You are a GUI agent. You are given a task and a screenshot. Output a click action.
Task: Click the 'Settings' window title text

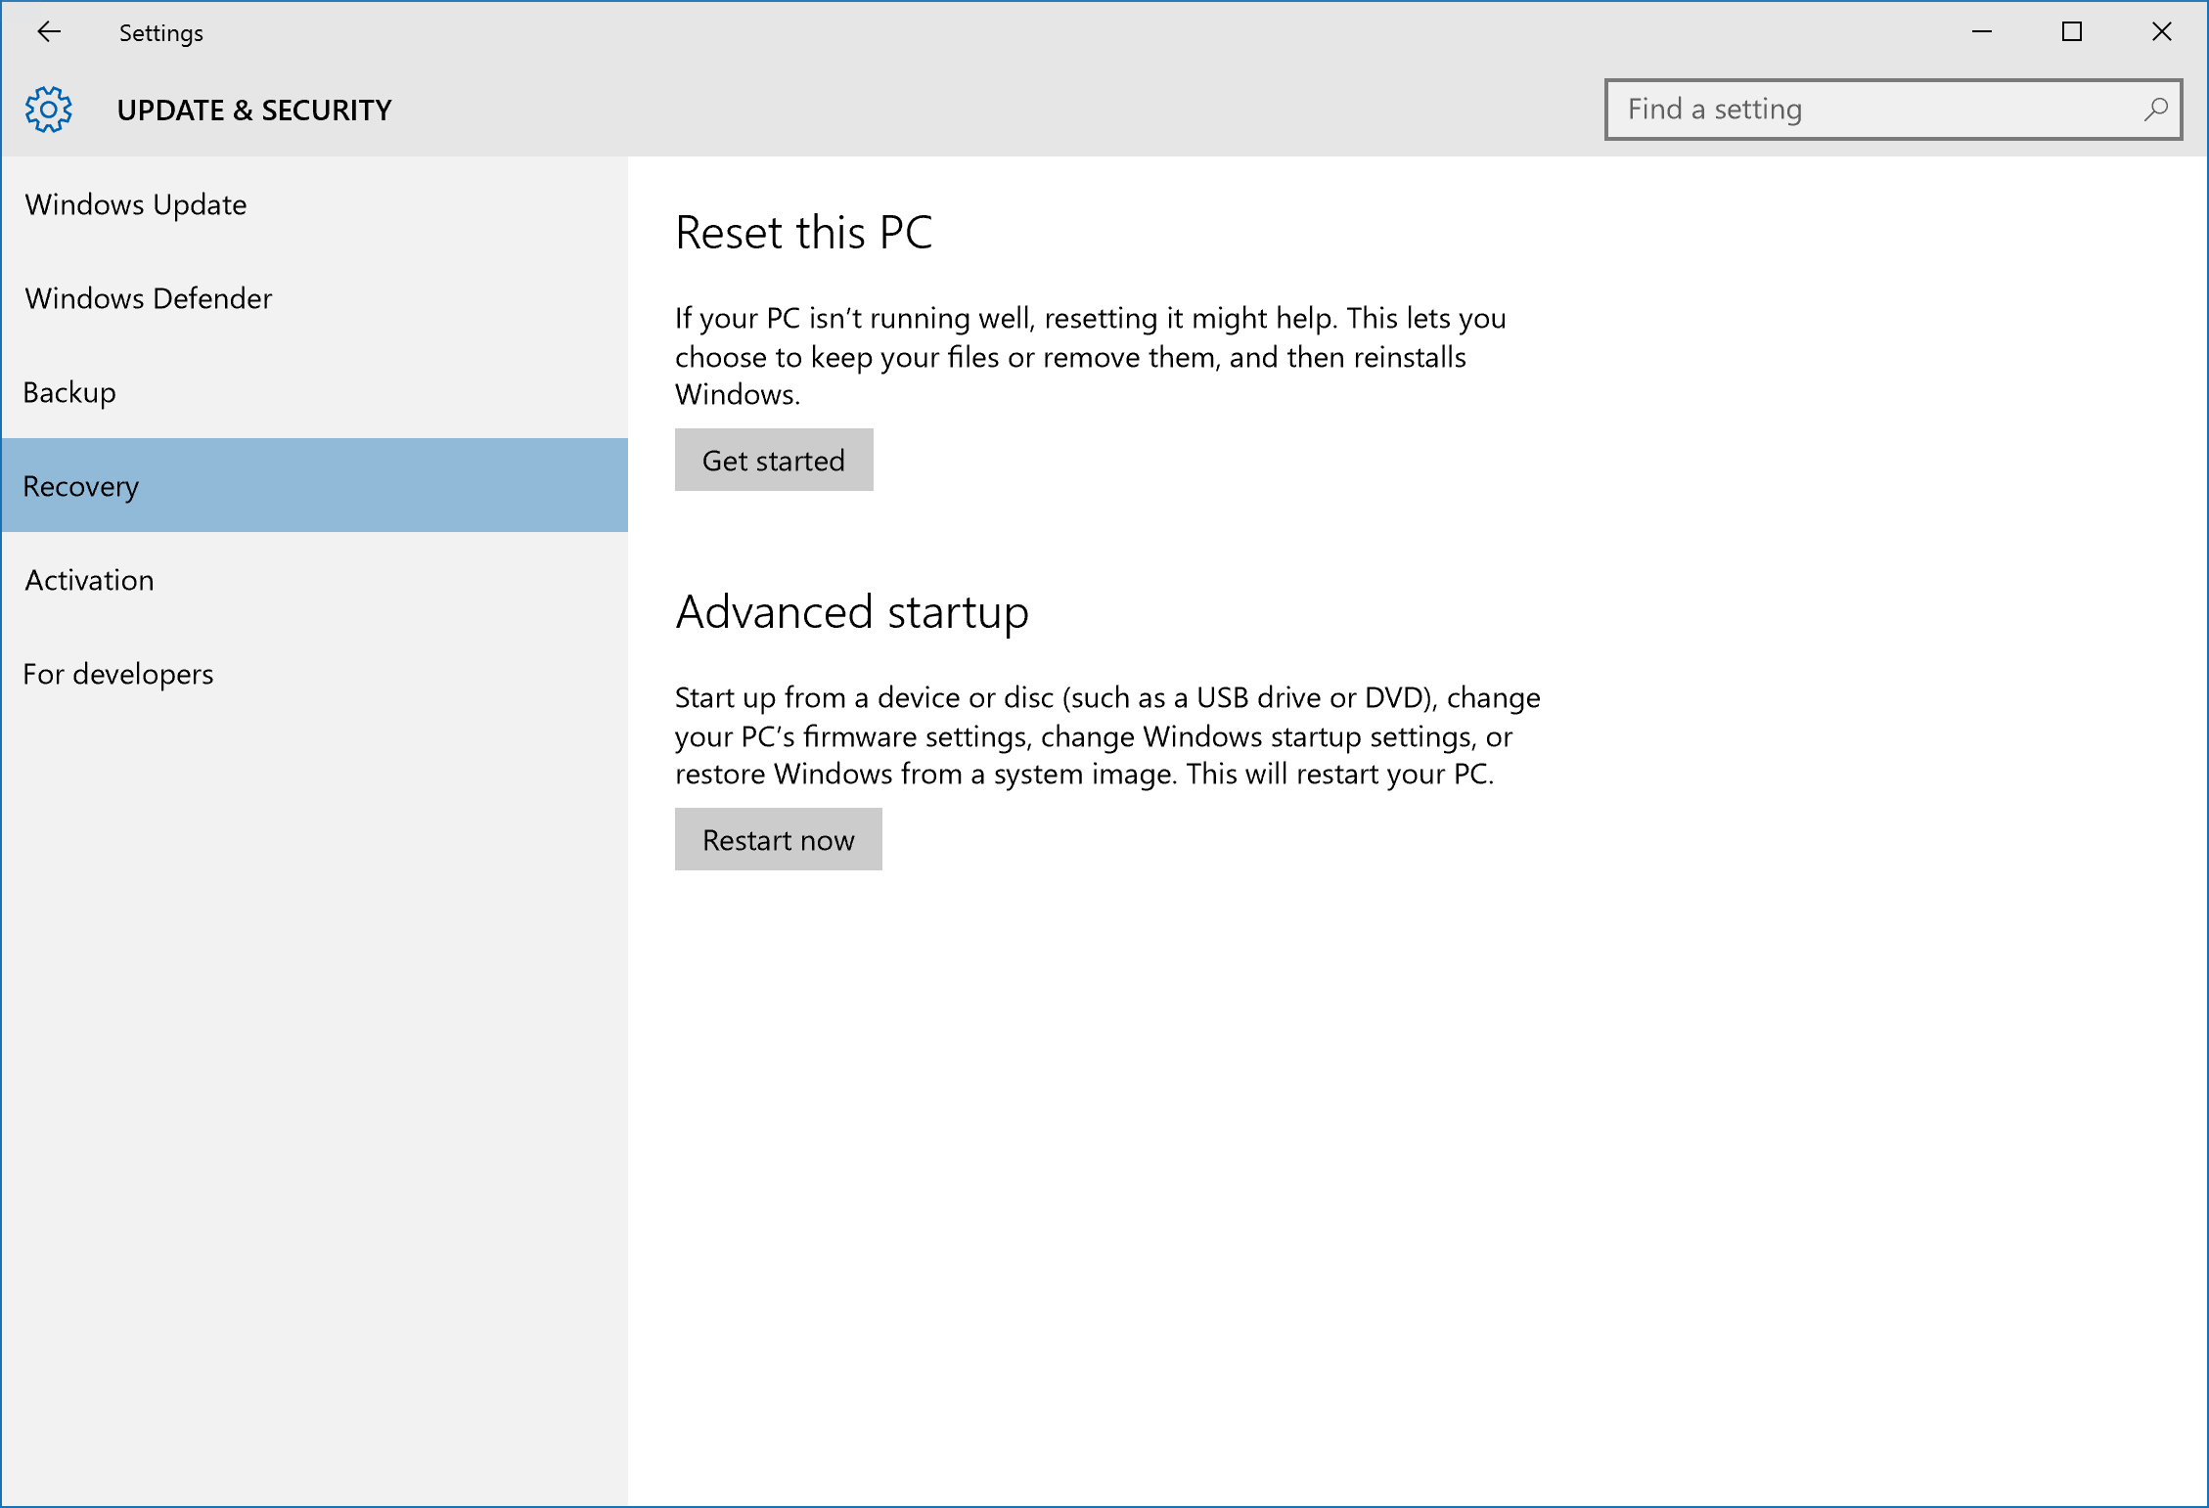coord(161,33)
